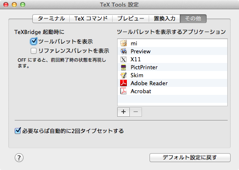Click the その他 tab
The width and height of the screenshot is (239, 170).
click(x=193, y=18)
